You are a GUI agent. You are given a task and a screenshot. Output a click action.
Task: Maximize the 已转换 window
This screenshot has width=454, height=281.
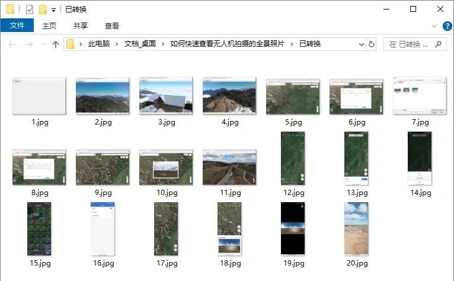[413, 9]
